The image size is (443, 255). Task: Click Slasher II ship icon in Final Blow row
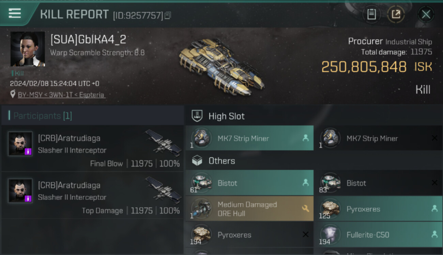click(x=164, y=143)
